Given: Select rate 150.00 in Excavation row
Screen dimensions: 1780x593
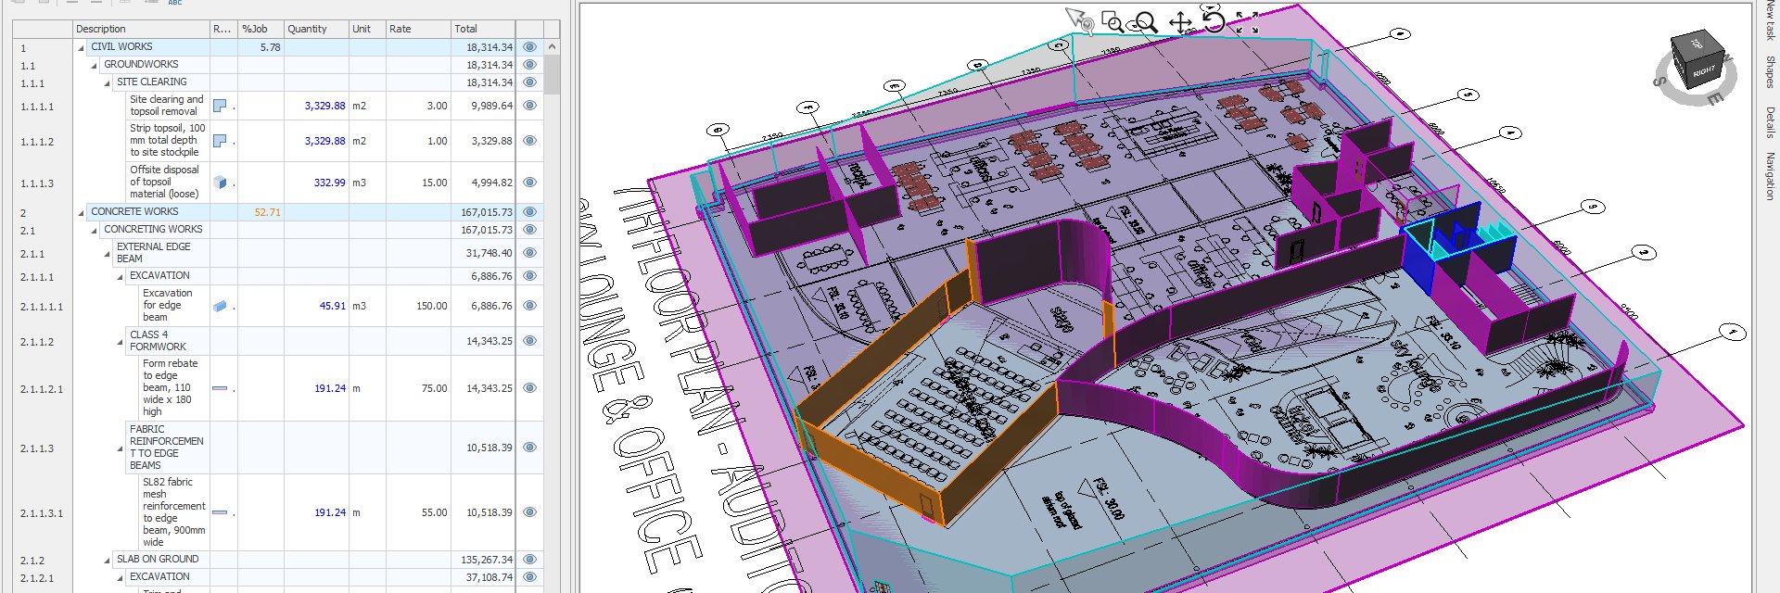Looking at the screenshot, I should [x=431, y=306].
